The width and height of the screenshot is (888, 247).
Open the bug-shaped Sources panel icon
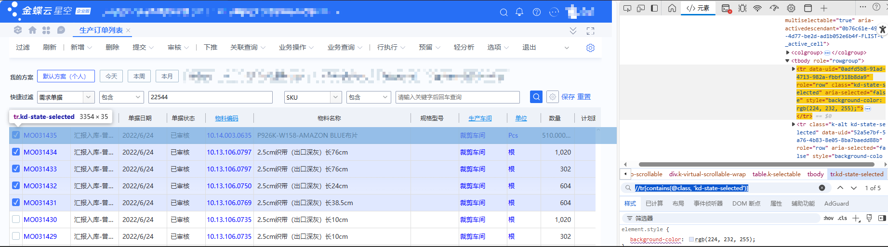click(x=742, y=8)
